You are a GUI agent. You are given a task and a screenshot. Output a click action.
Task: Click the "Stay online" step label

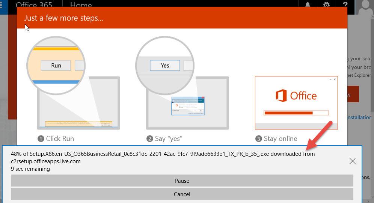(280, 139)
